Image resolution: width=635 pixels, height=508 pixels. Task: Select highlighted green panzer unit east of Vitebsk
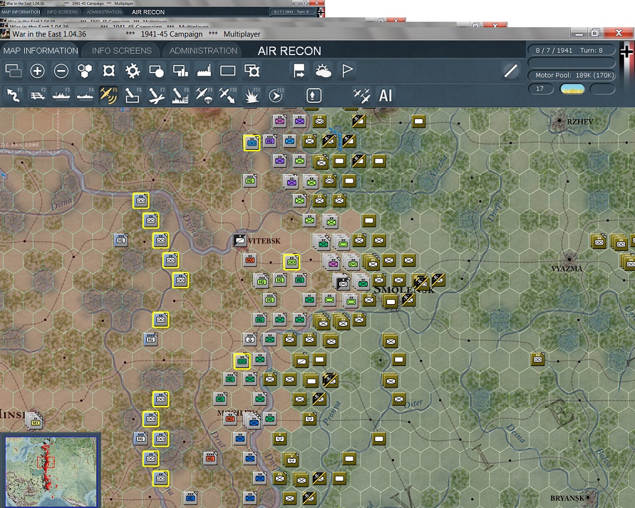tap(291, 262)
